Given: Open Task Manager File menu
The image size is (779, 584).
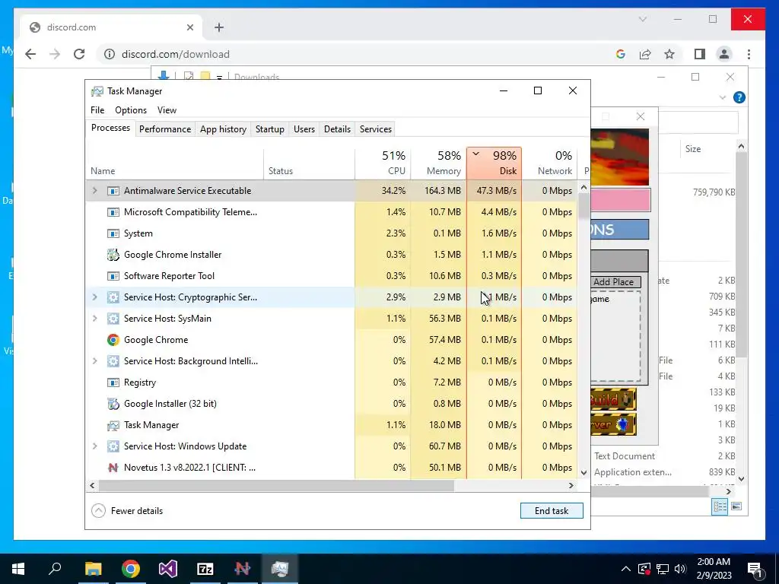Looking at the screenshot, I should click(97, 110).
